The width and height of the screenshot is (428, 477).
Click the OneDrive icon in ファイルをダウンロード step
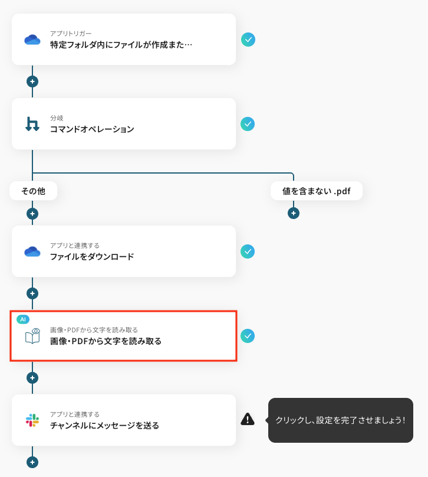click(x=32, y=251)
